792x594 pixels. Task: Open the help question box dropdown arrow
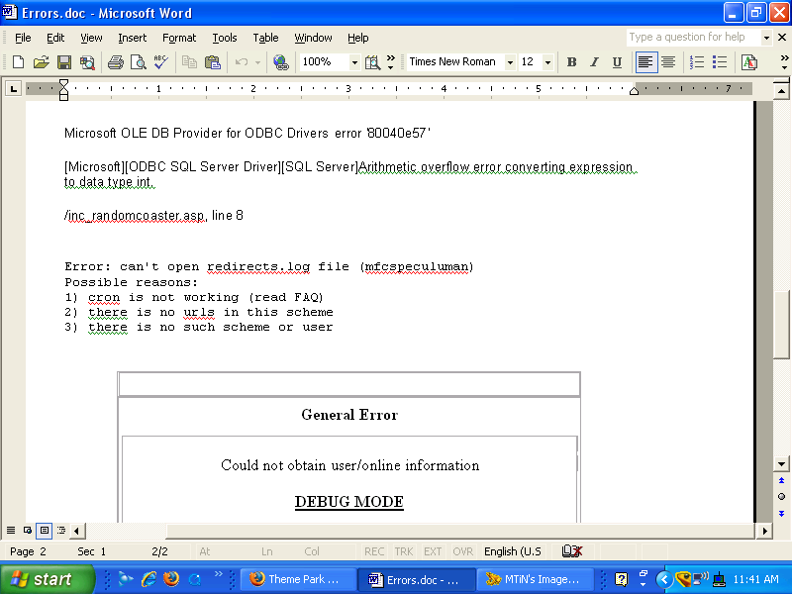766,38
